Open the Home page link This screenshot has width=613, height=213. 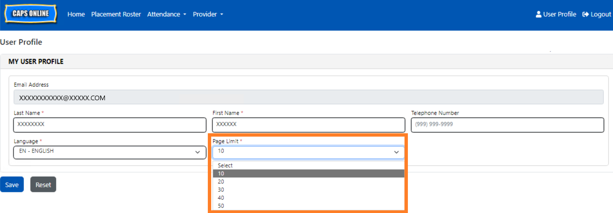[x=76, y=14]
